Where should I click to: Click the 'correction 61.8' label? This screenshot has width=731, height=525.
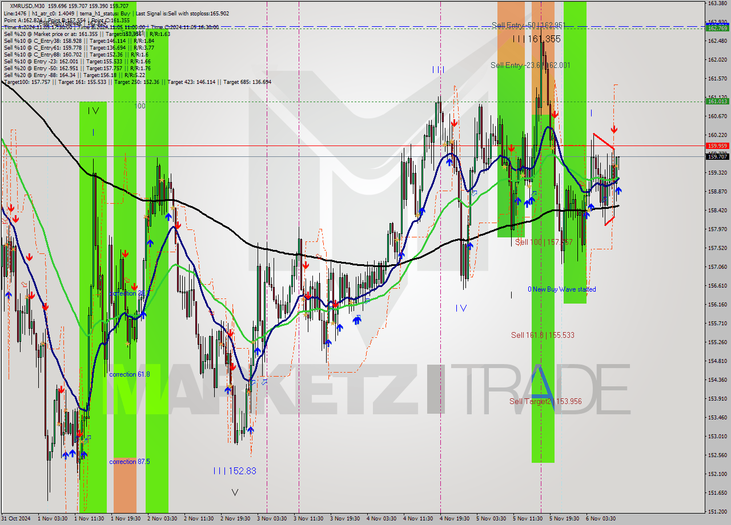[x=130, y=374]
